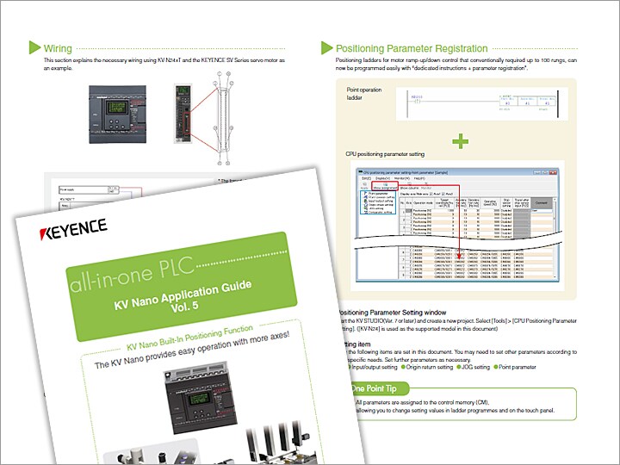Viewport: 620px width, 465px height.
Task: Select JOG setting icon in tree
Action: coord(365,208)
